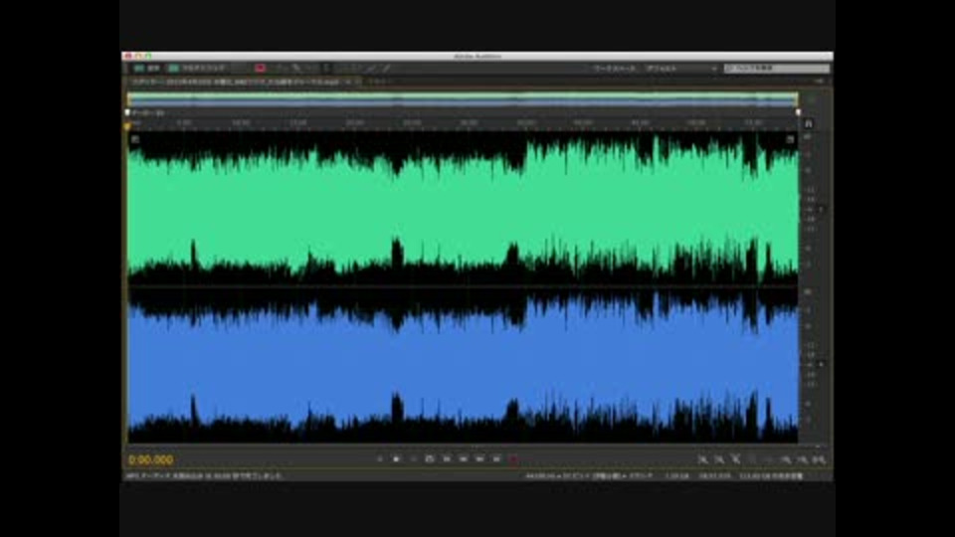Click the headphone-shaped icon beside the ruler
The height and width of the screenshot is (537, 955).
[x=808, y=123]
